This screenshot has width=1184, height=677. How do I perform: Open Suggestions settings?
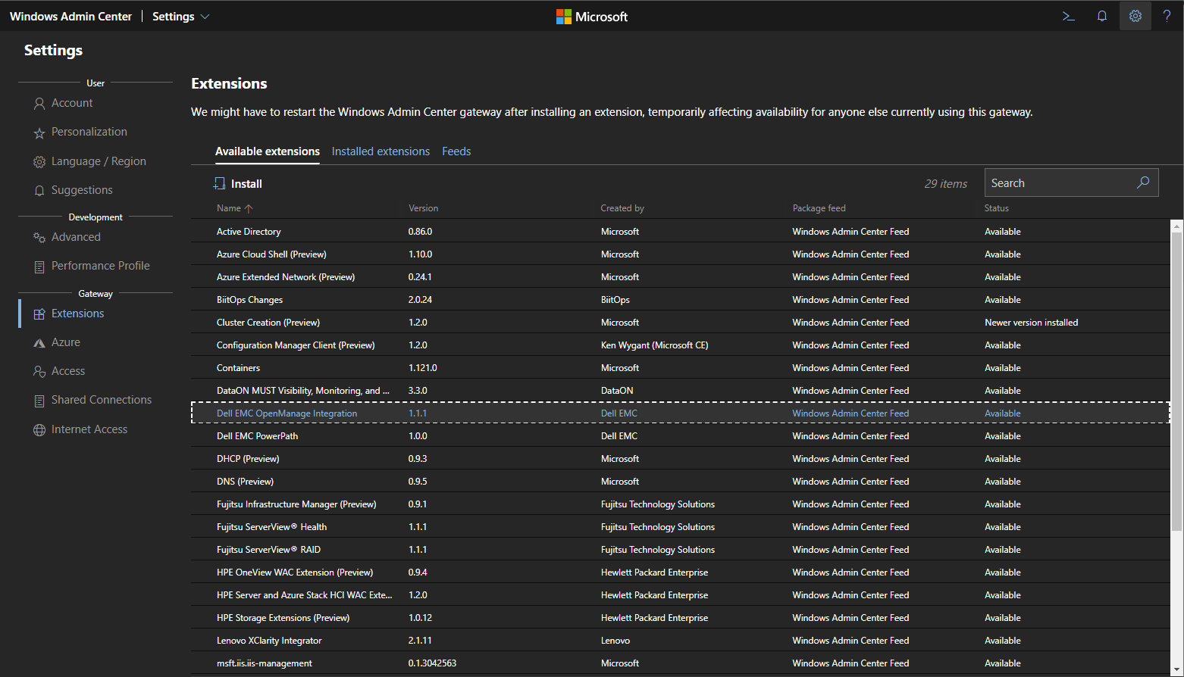(x=82, y=190)
